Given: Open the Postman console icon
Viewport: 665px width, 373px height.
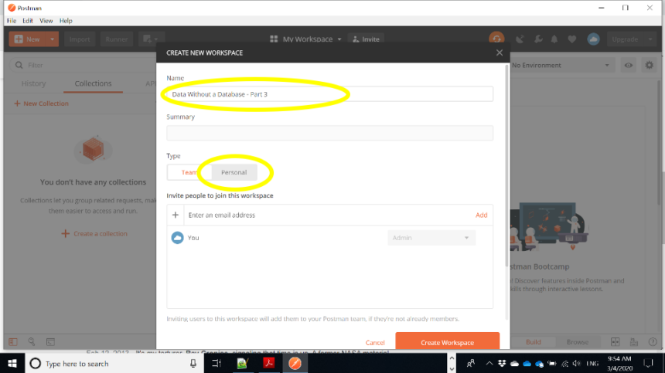Looking at the screenshot, I should [x=50, y=342].
